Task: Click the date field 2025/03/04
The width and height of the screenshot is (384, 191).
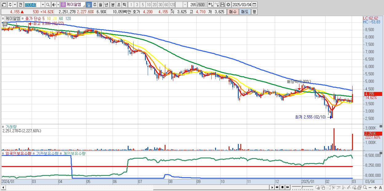Action: 242,5
